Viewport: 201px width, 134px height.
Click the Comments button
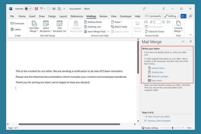click(153, 16)
